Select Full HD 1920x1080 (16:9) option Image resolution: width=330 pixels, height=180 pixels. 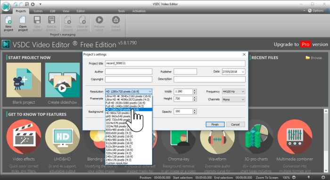(x=128, y=103)
